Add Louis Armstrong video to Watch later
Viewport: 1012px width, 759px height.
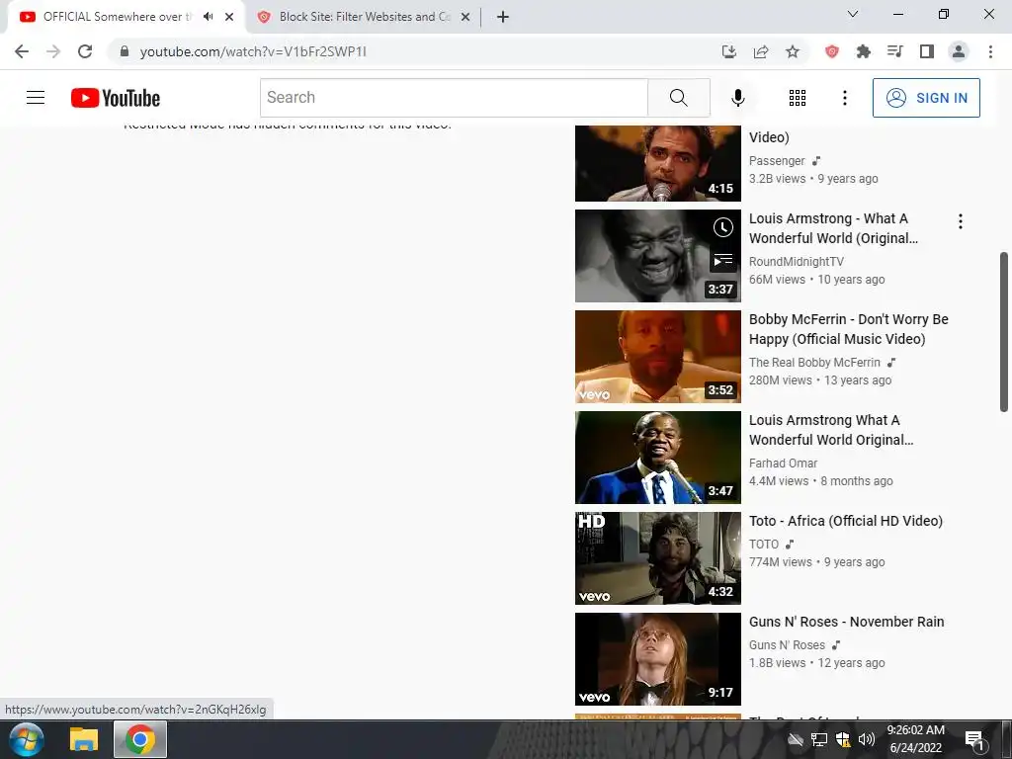[x=722, y=227]
